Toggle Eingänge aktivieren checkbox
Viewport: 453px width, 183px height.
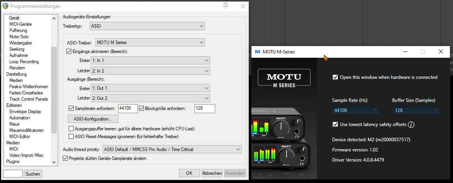point(69,52)
